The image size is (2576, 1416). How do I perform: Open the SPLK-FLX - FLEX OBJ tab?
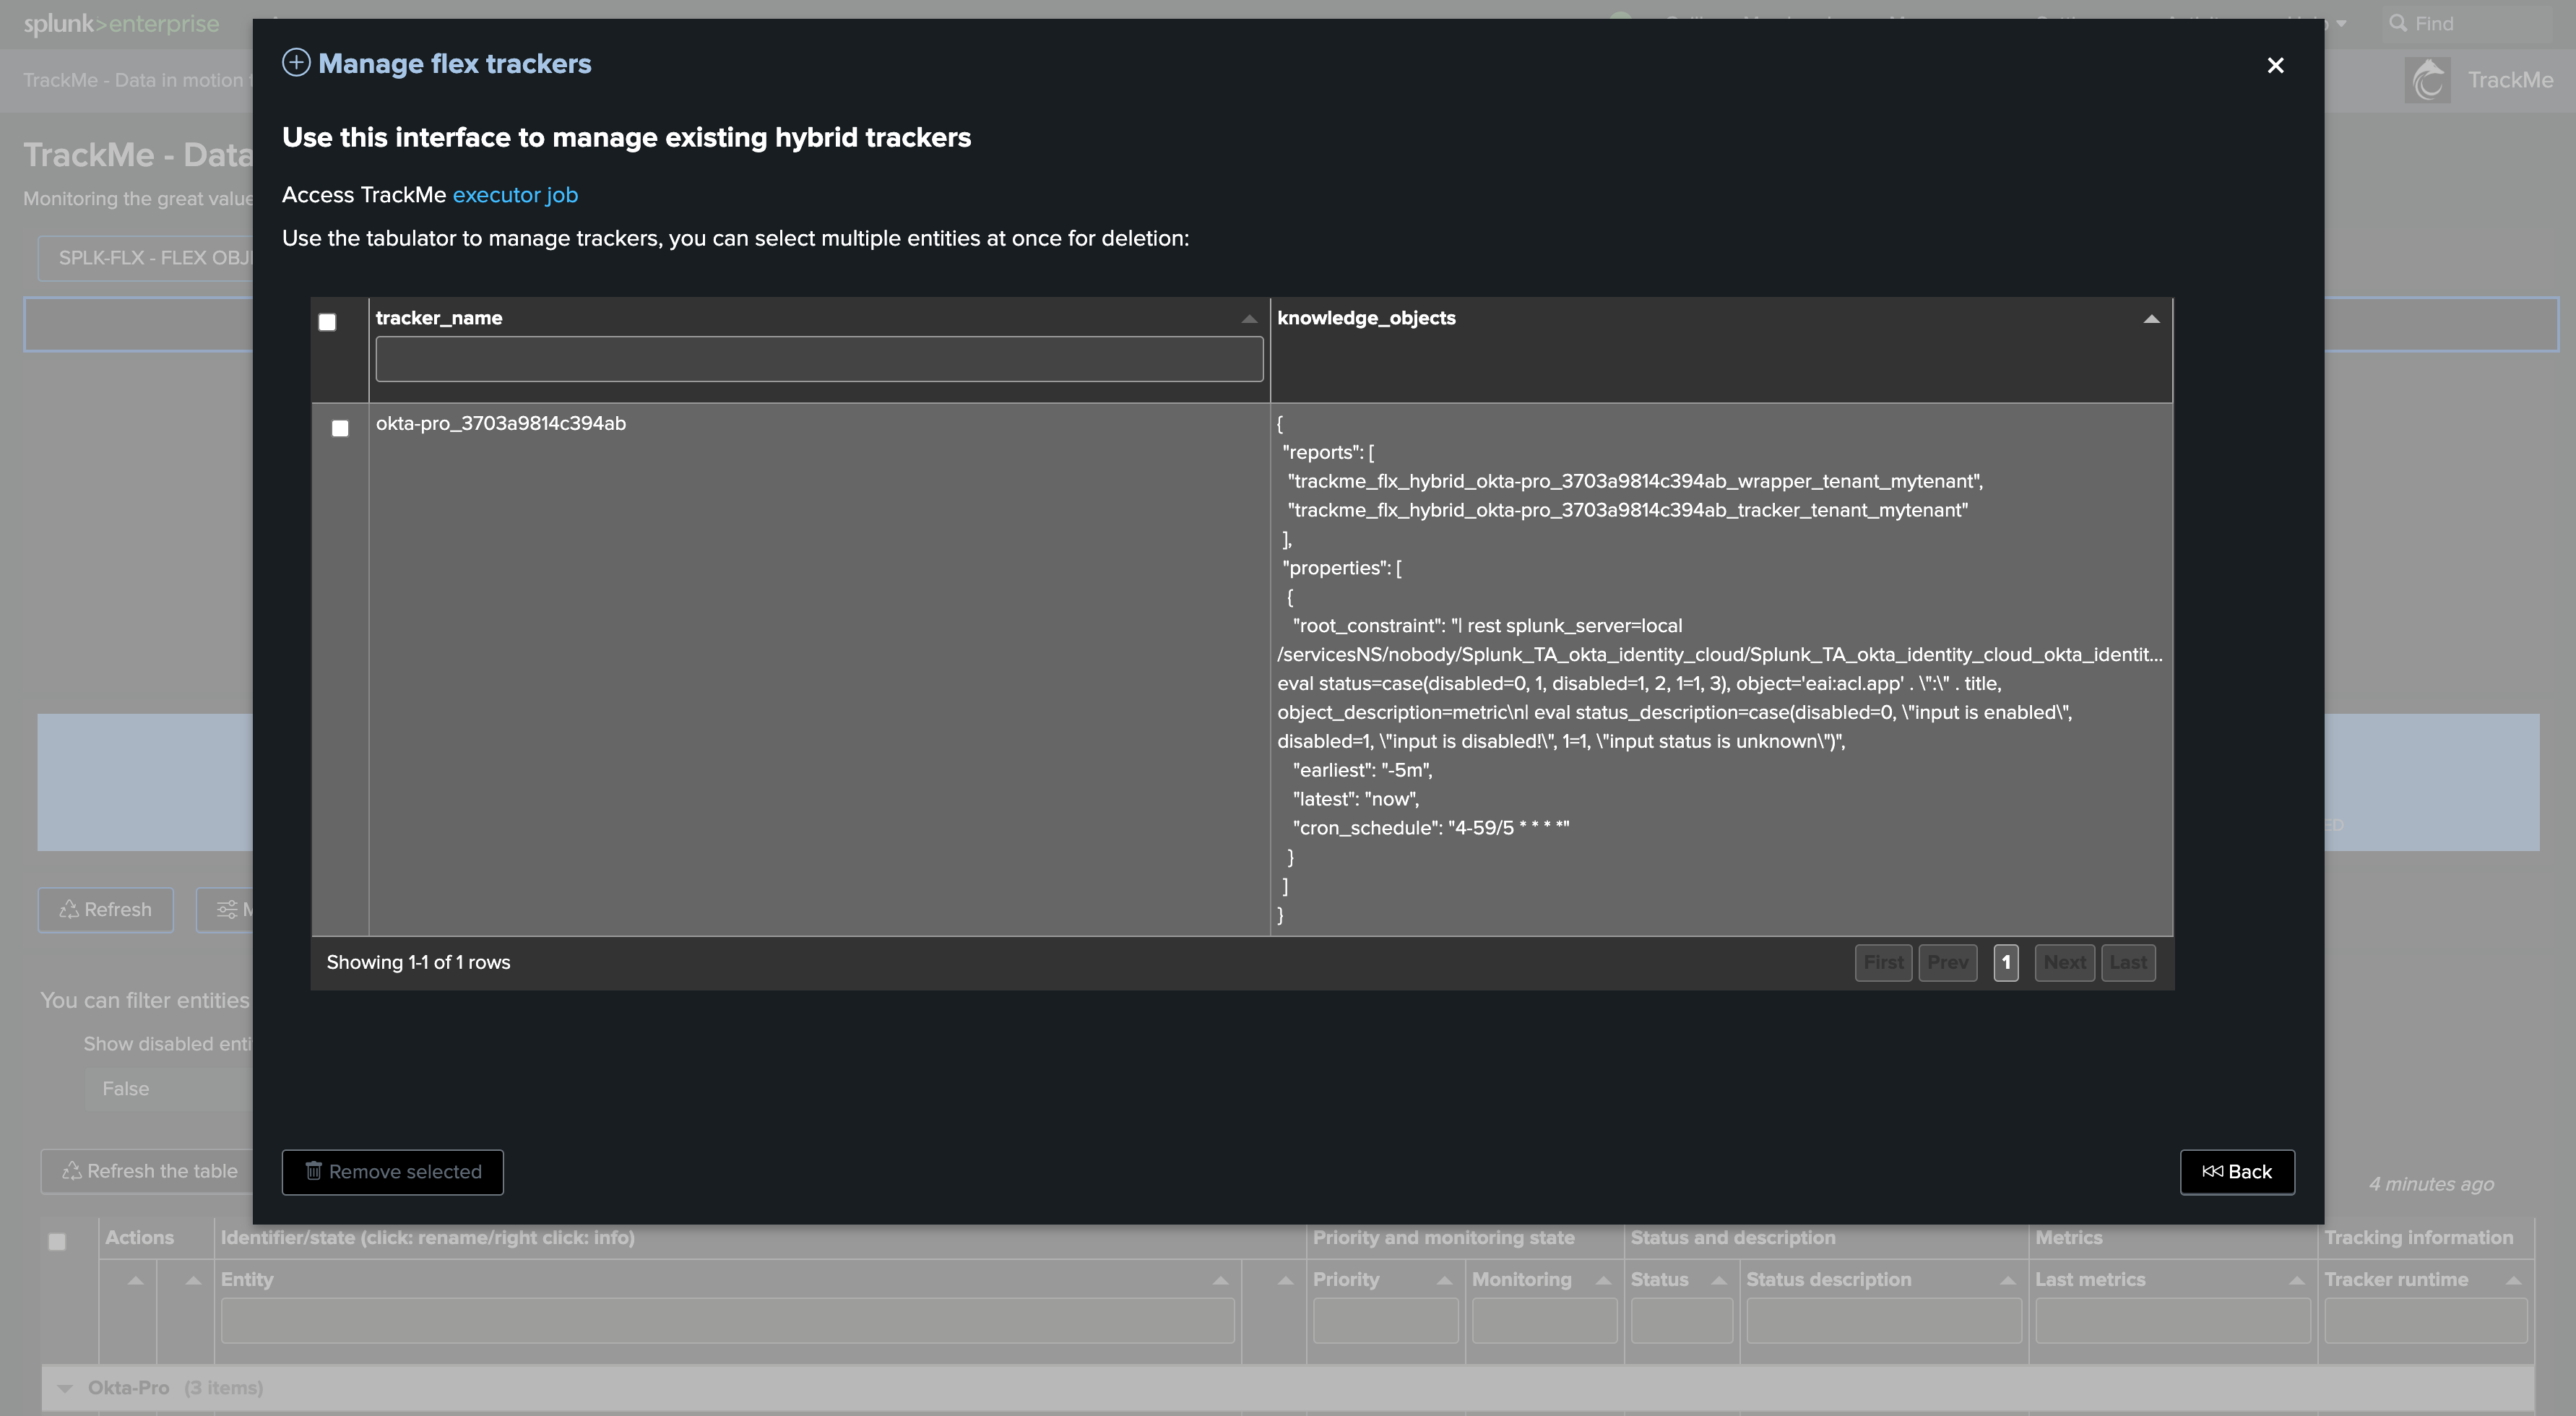pos(145,258)
